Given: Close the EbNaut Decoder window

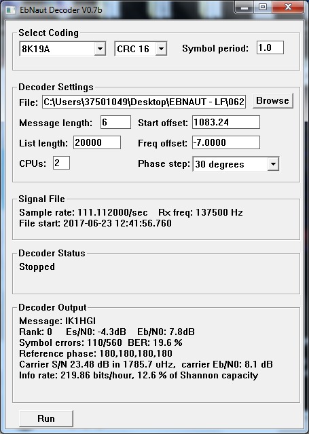Looking at the screenshot, I should (288, 7).
